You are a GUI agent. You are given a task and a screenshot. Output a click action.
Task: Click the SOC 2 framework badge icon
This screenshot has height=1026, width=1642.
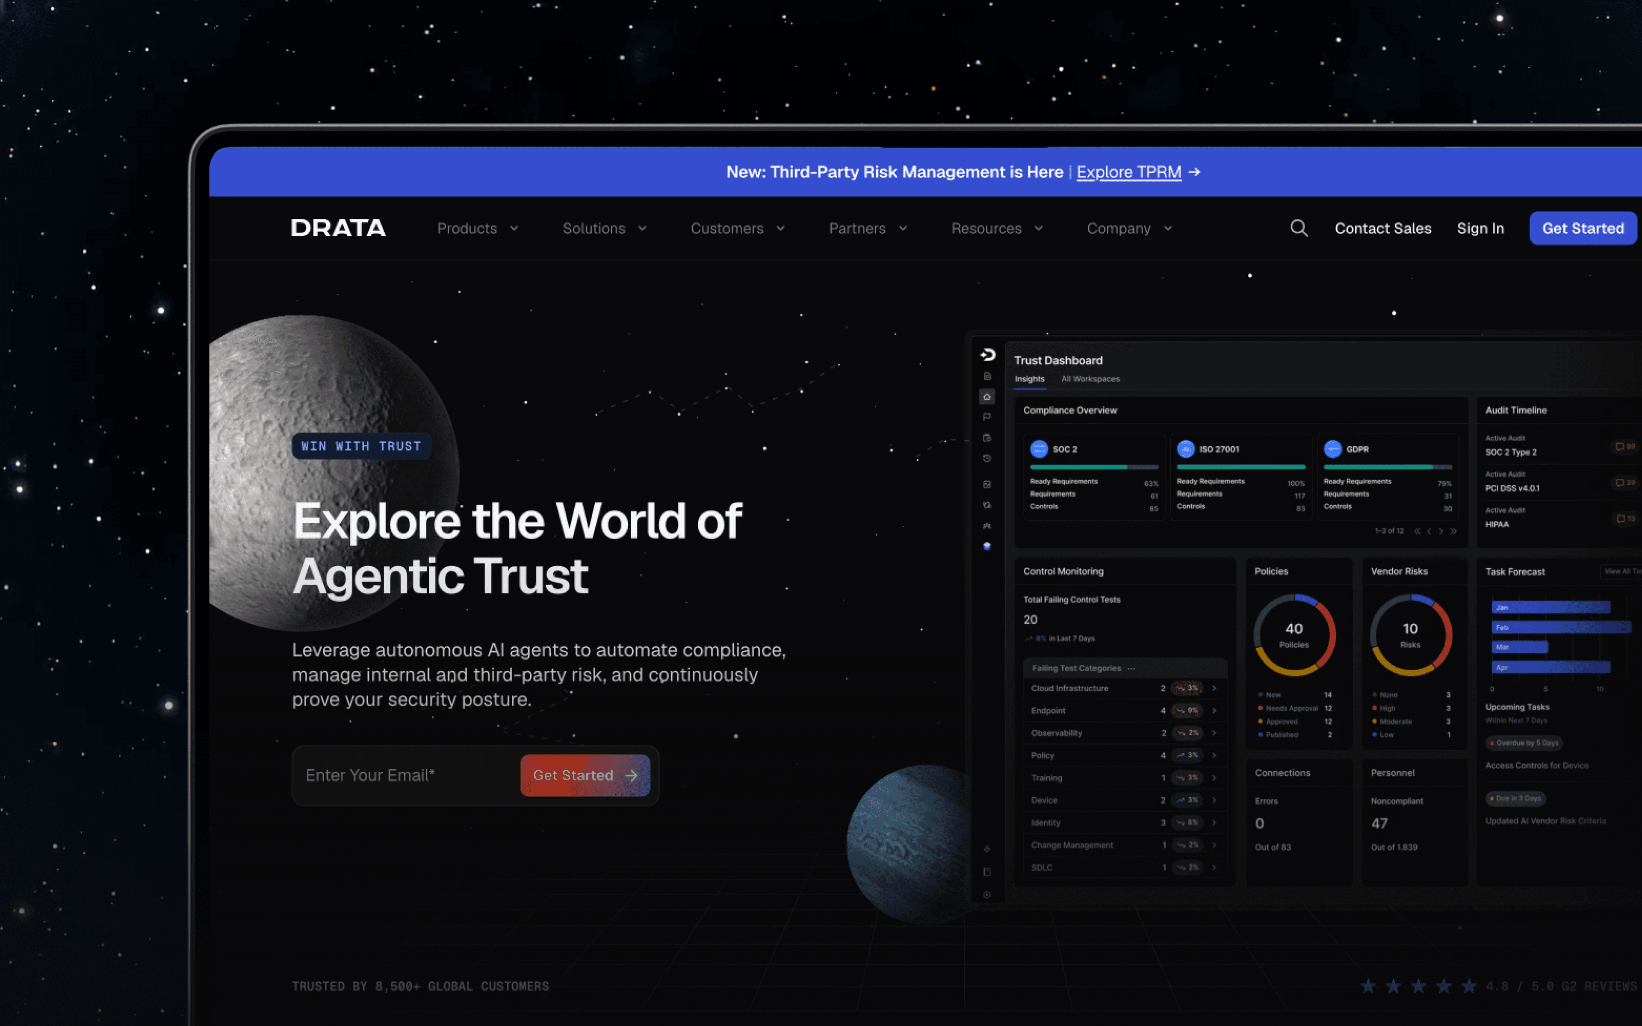(x=1039, y=449)
